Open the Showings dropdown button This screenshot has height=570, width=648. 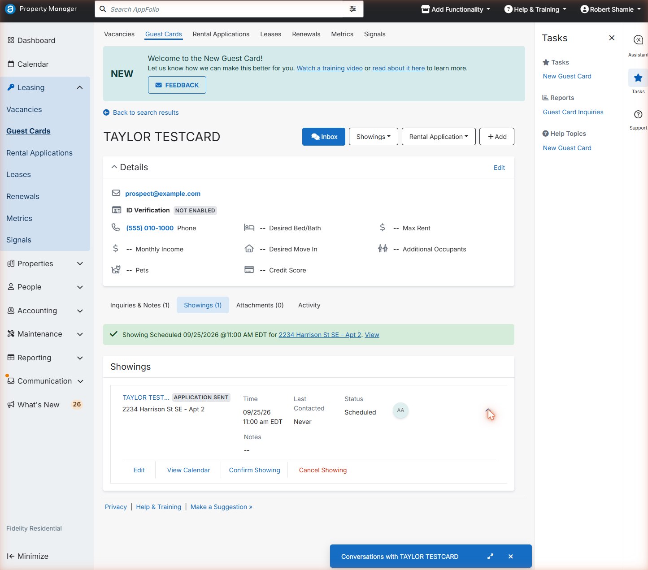(x=373, y=137)
